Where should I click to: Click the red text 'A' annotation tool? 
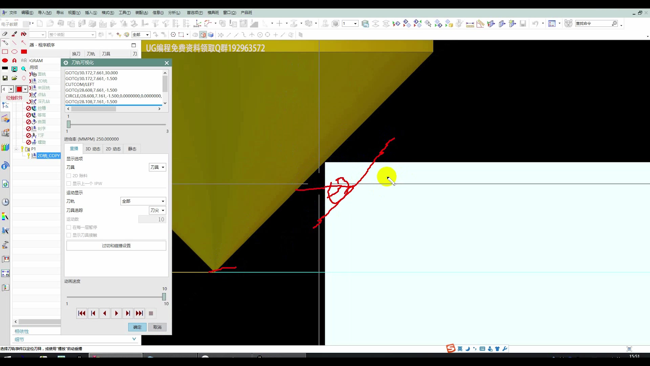(x=14, y=60)
